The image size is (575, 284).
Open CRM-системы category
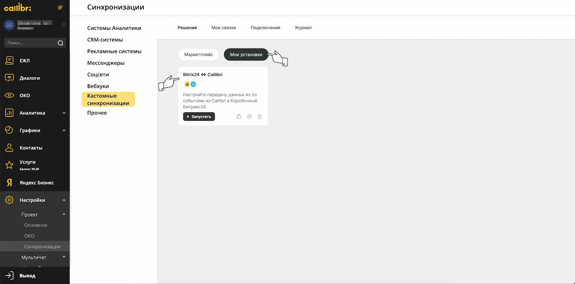click(105, 40)
